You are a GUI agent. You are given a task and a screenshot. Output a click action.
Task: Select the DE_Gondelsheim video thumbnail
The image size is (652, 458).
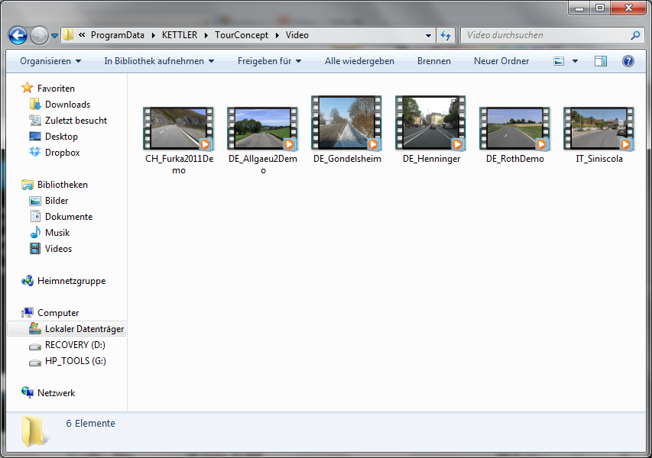point(346,123)
